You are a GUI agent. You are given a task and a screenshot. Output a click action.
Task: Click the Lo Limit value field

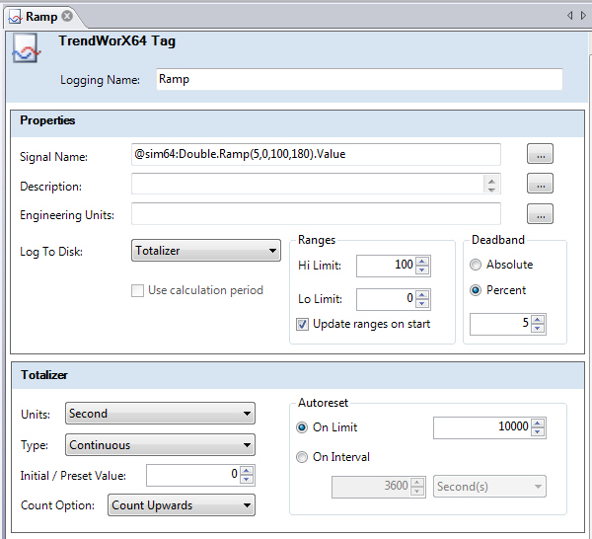tap(386, 299)
